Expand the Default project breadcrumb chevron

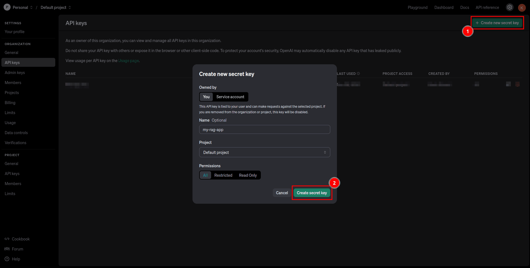(x=69, y=7)
